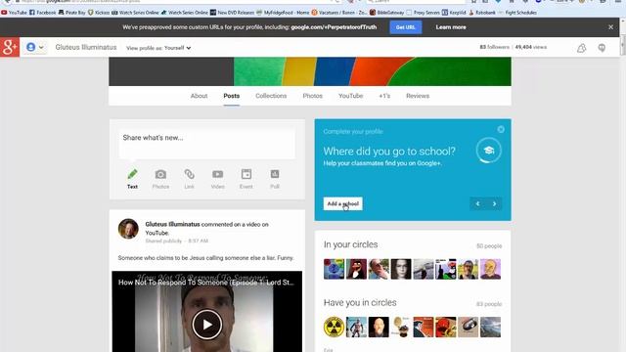Focus the 'Share what's new...' box
Image resolution: width=626 pixels, height=352 pixels.
(206, 144)
